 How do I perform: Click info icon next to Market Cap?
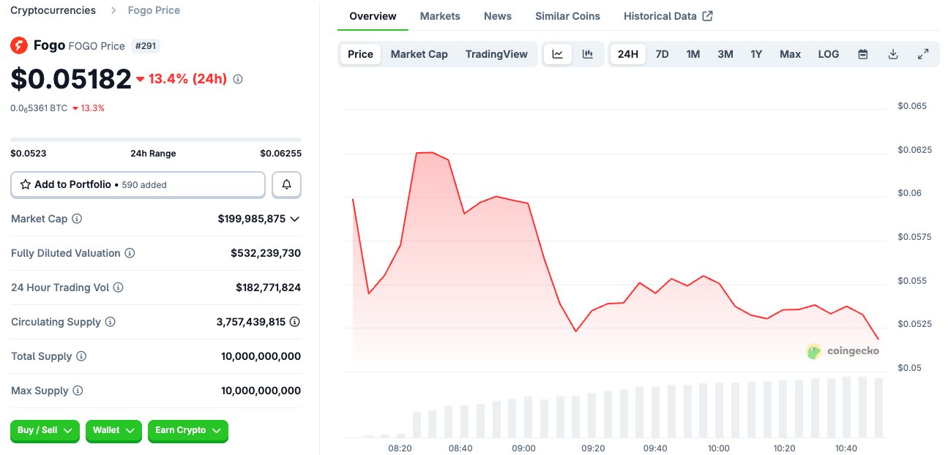pos(77,219)
